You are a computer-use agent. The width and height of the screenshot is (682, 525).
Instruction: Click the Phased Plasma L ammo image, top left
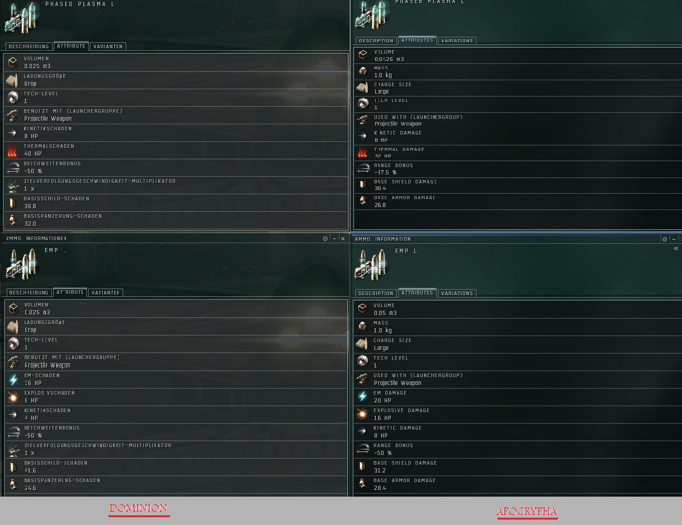click(x=22, y=17)
